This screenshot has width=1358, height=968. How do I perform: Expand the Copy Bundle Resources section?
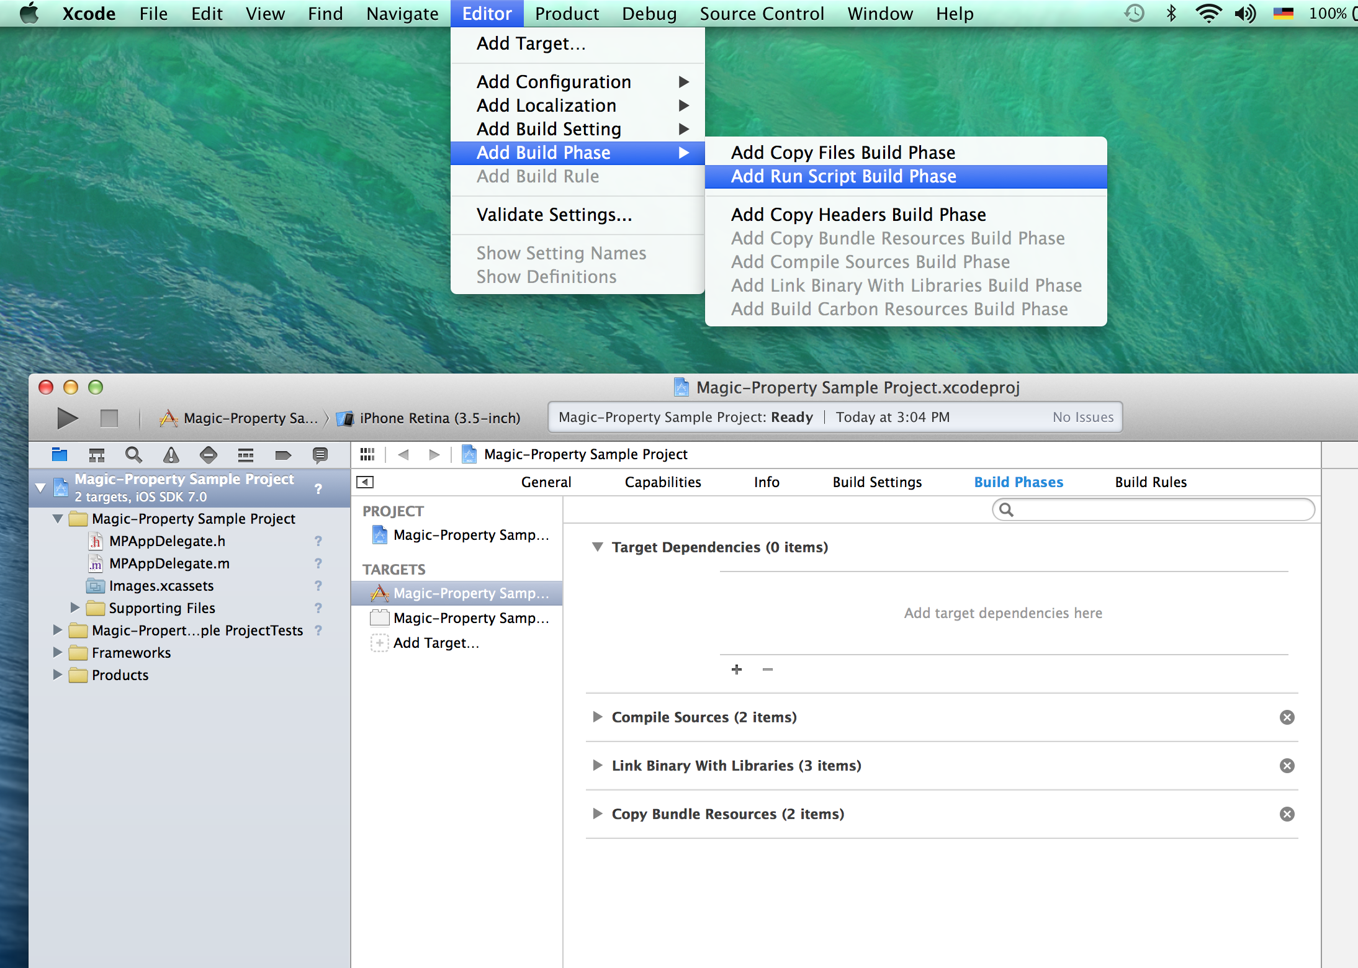pyautogui.click(x=598, y=813)
